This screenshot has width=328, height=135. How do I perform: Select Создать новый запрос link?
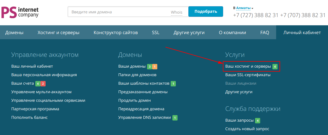[247, 129]
